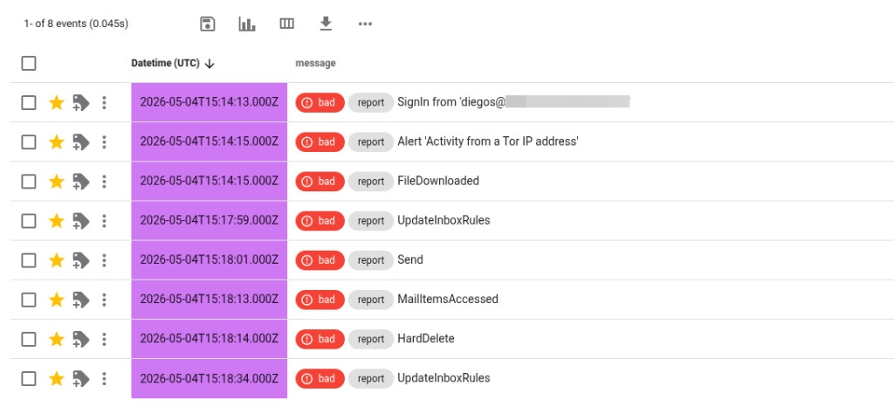Image resolution: width=894 pixels, height=414 pixels.
Task: Tick the MailItemsAccessed row checkbox
Action: coord(29,300)
